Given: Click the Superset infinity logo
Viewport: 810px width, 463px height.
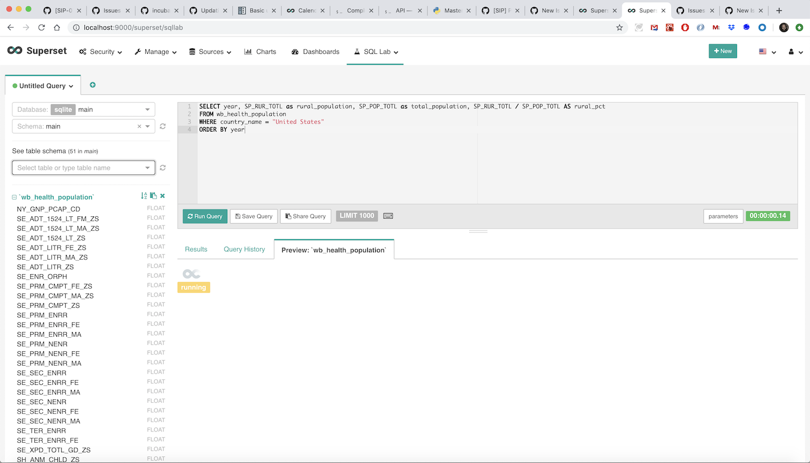Looking at the screenshot, I should (13, 51).
